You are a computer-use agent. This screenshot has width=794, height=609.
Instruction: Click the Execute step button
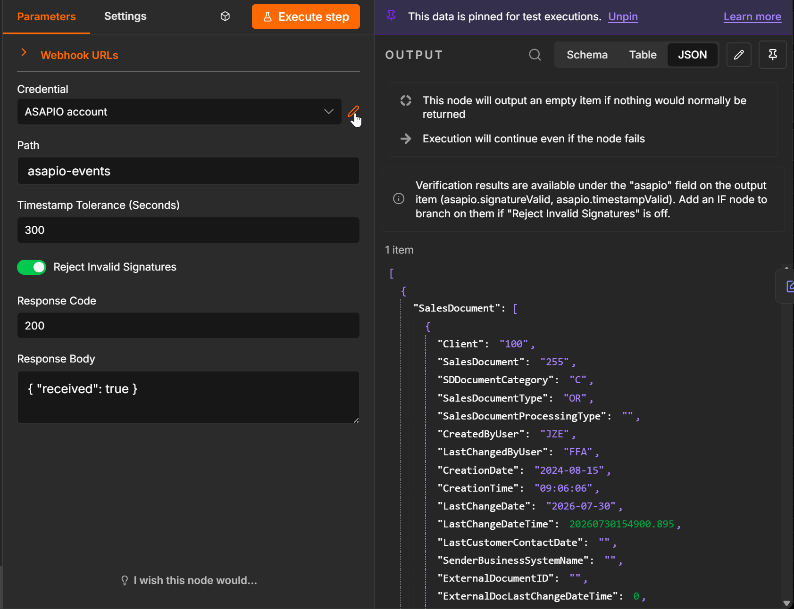tap(306, 16)
